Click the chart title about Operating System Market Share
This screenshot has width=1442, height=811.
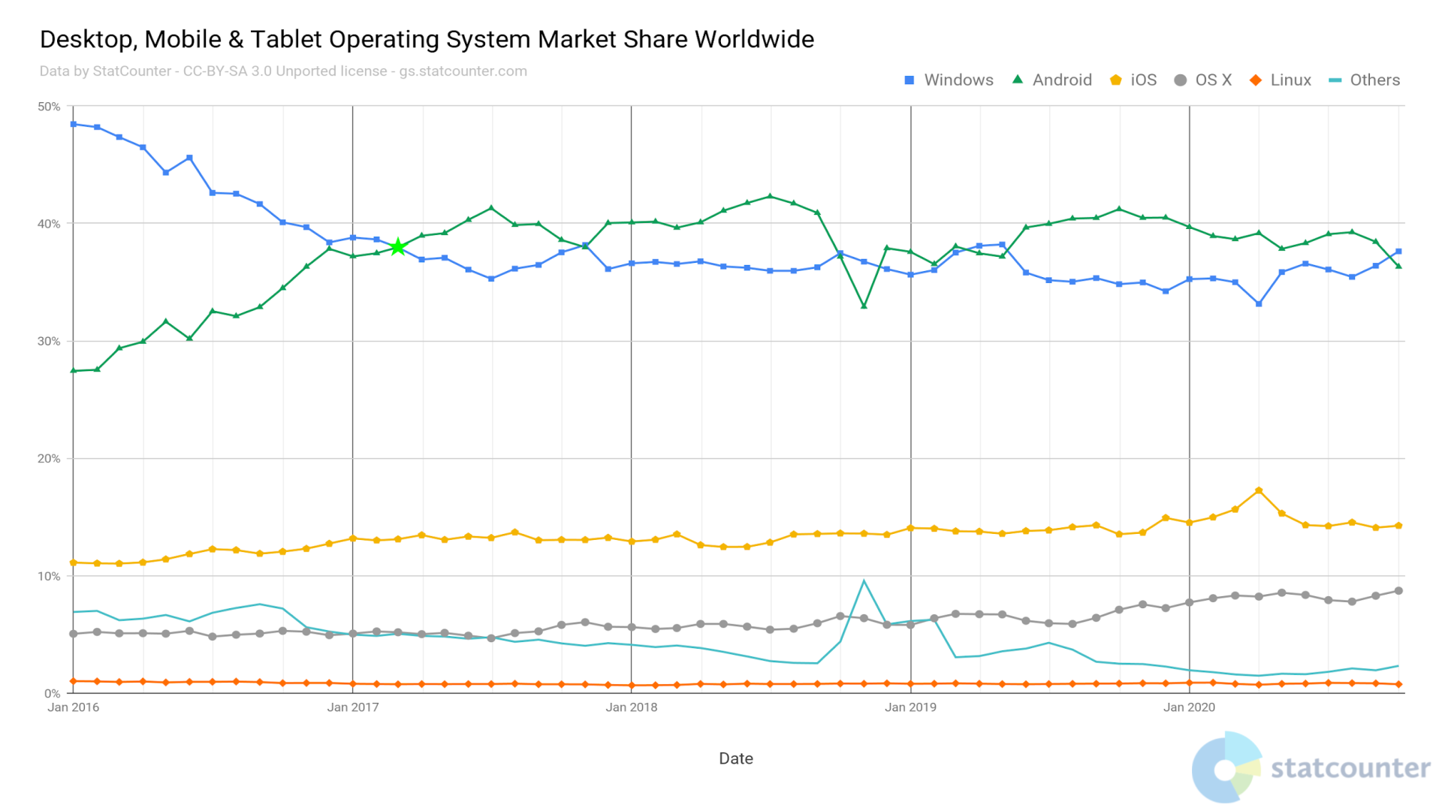pos(427,39)
